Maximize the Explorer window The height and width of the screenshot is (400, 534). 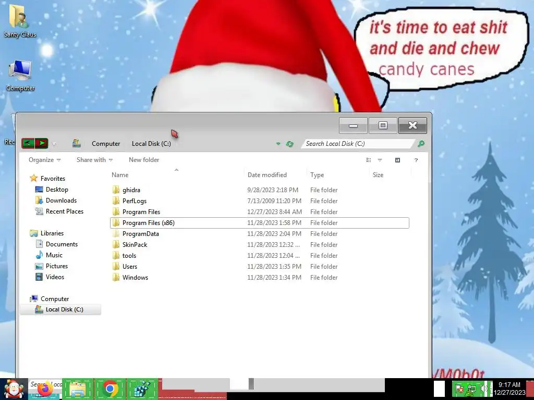383,126
